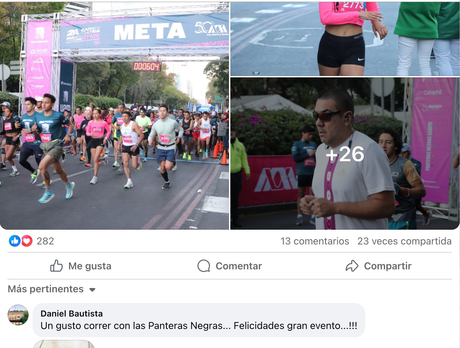Click the Me gusta button text
This screenshot has width=460, height=348.
pyautogui.click(x=90, y=266)
